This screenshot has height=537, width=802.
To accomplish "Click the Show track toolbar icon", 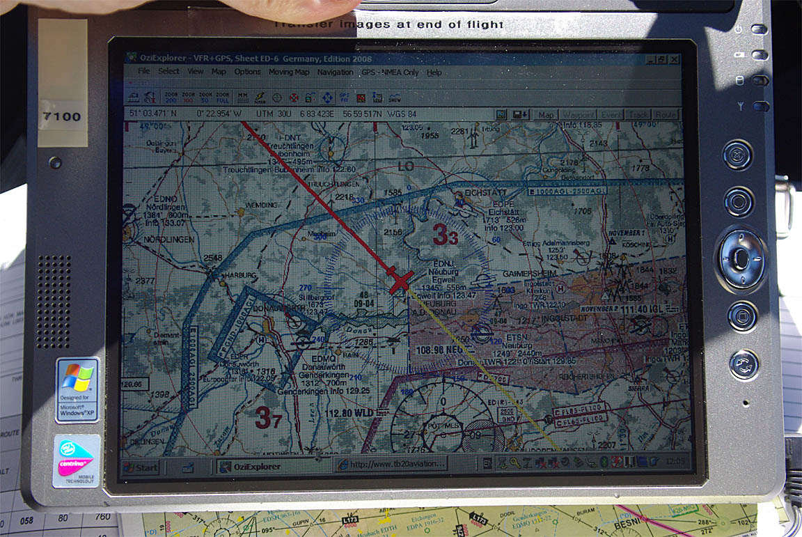I will (x=395, y=98).
